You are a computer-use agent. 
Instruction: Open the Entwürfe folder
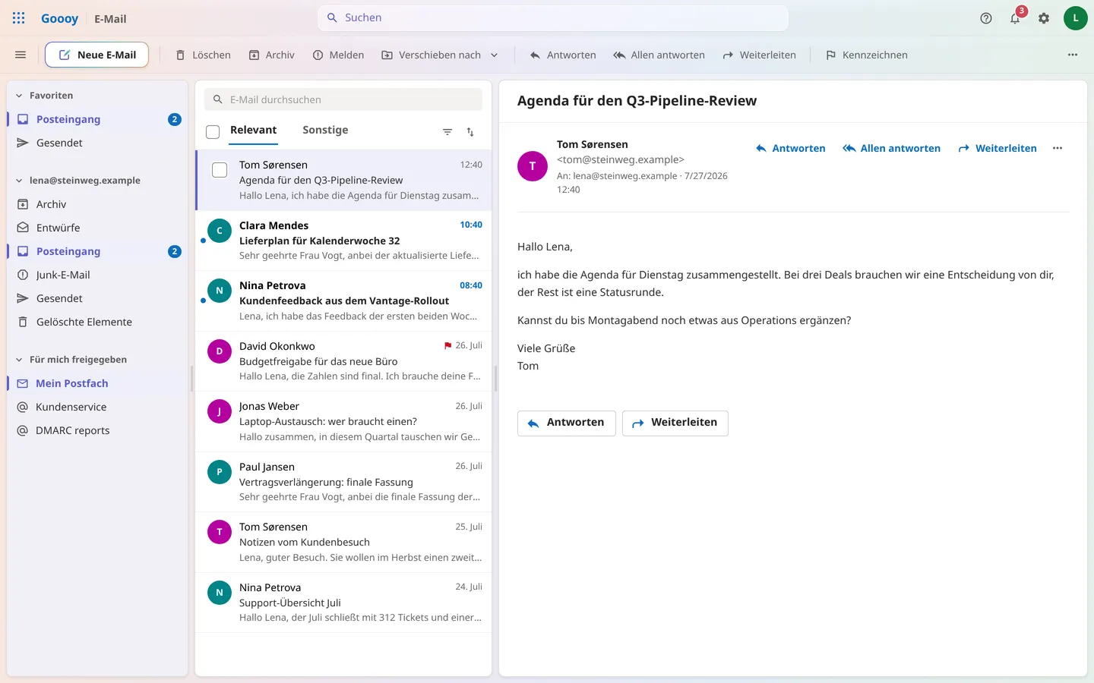tap(97, 228)
